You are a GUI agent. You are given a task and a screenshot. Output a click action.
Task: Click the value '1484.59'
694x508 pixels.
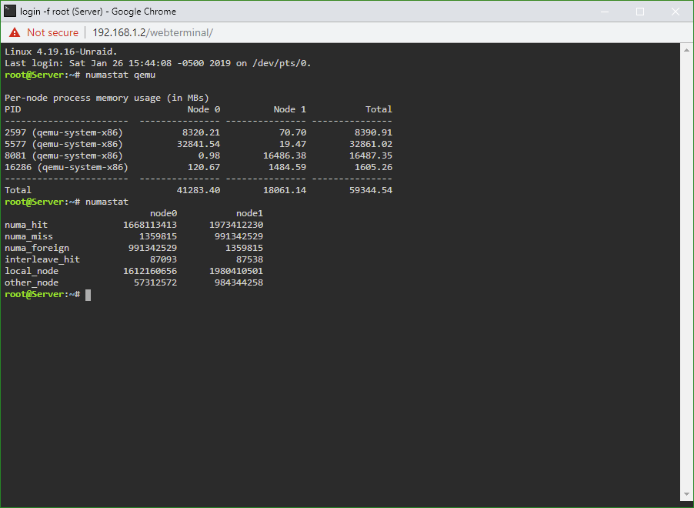(x=287, y=167)
